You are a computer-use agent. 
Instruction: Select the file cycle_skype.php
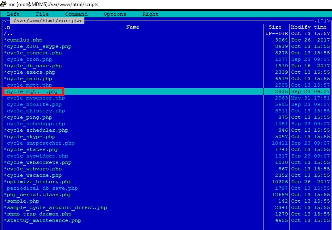tap(29, 137)
